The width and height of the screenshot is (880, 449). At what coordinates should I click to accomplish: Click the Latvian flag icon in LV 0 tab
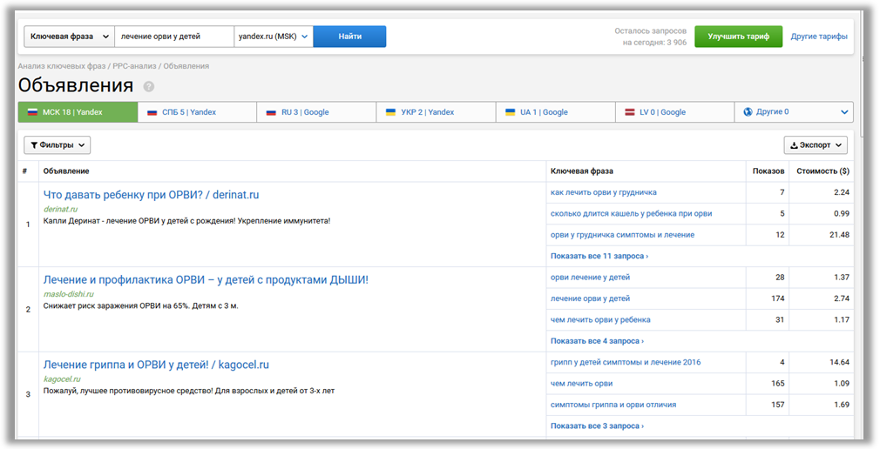630,112
